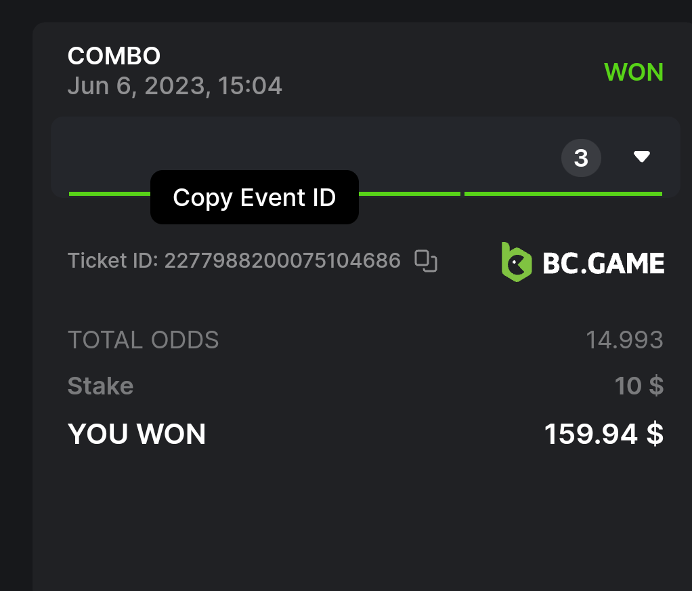Click the 159.94 $ winnings amount
692x591 pixels.
[603, 434]
